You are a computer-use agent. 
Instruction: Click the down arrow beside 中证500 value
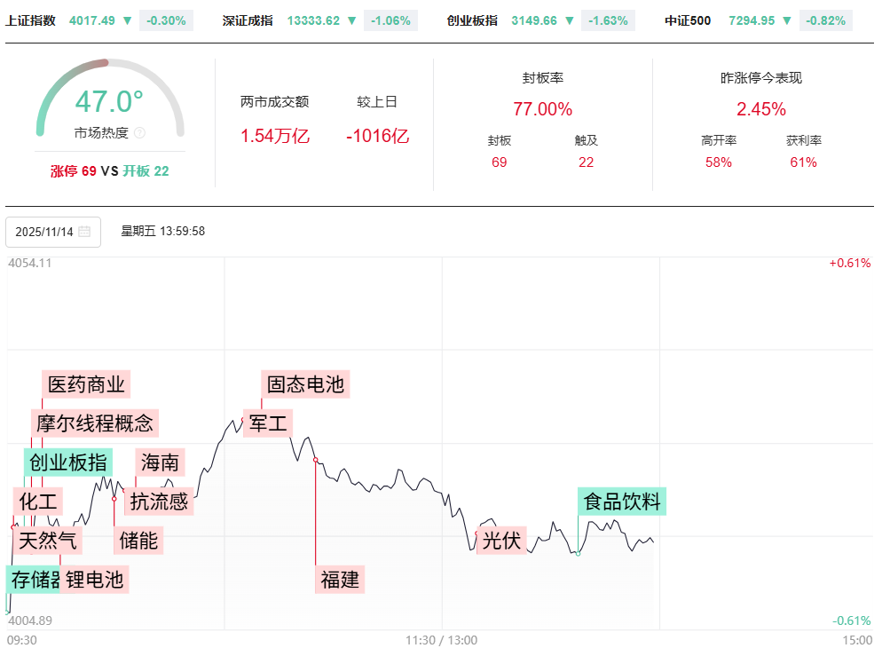786,20
